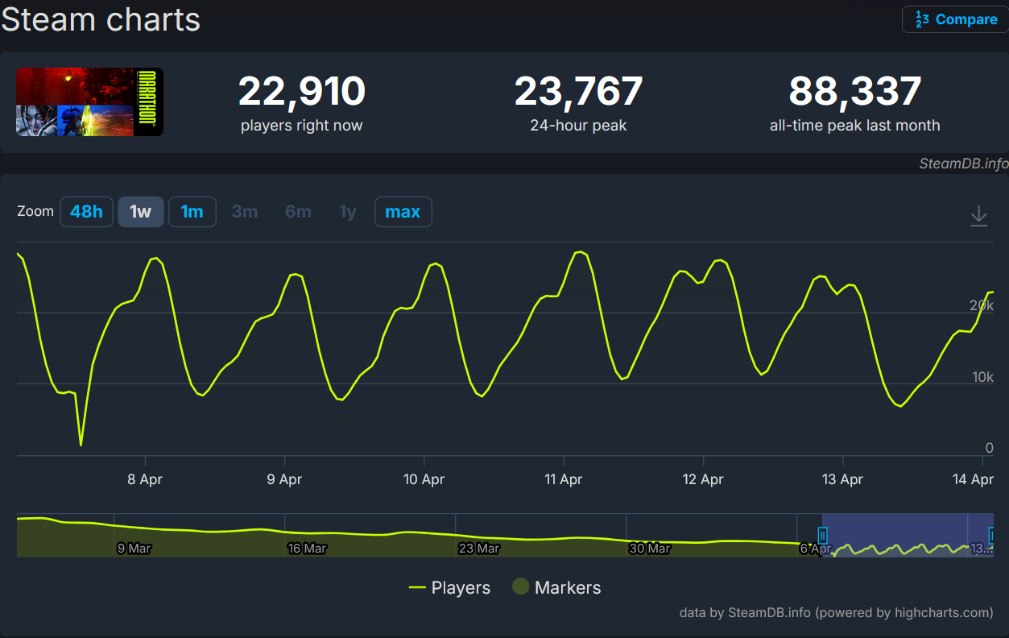Image resolution: width=1009 pixels, height=638 pixels.
Task: Pick the 1y zoom option
Action: point(347,212)
